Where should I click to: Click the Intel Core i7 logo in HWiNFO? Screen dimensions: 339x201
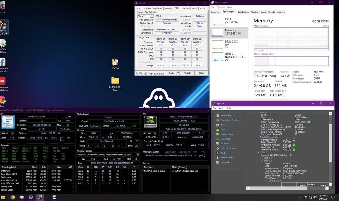[8, 122]
